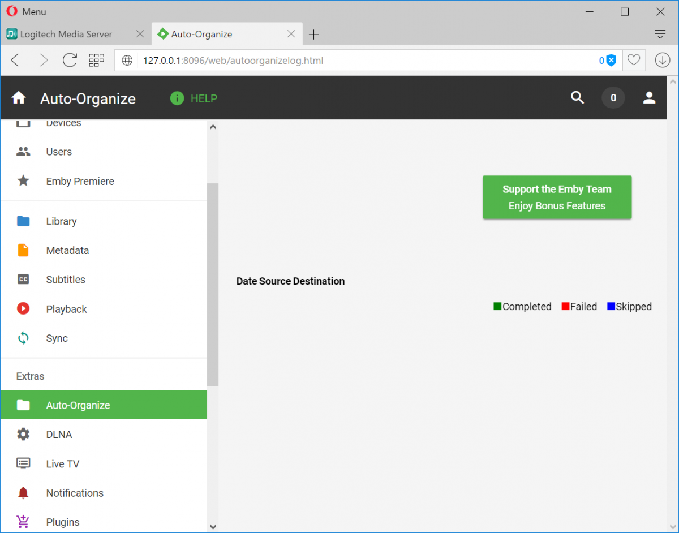Switch to Logitech Media Server tab
679x533 pixels.
[x=76, y=34]
